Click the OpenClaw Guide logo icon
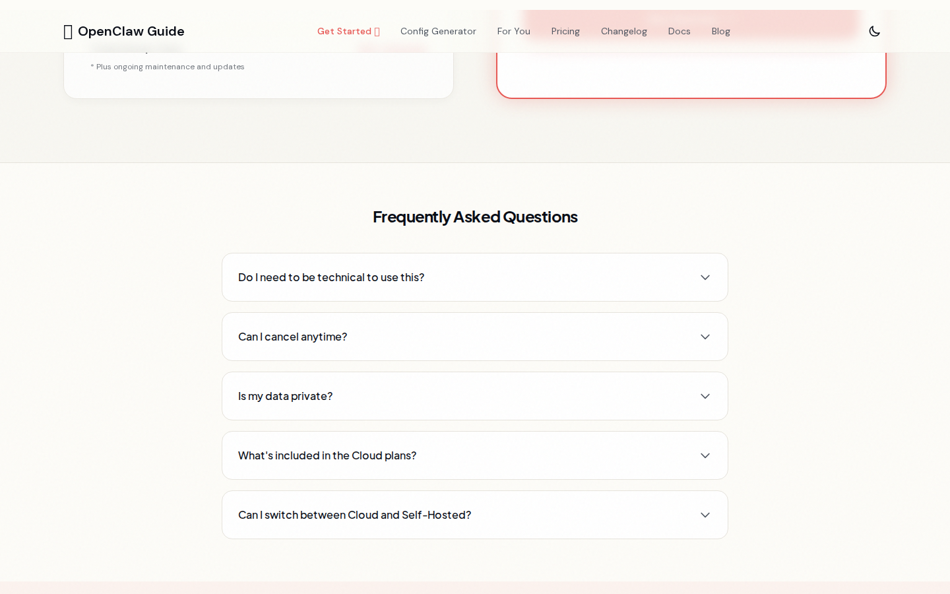Viewport: 950px width, 594px height. 68,32
